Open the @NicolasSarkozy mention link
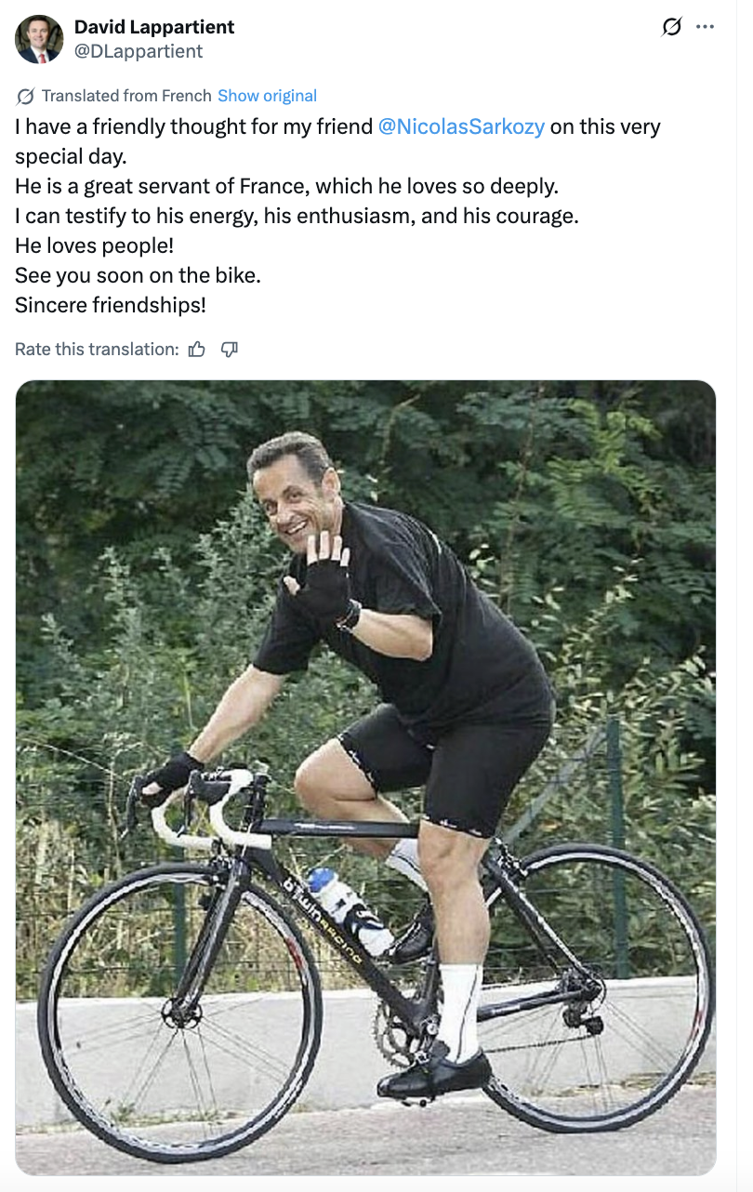 [x=461, y=127]
